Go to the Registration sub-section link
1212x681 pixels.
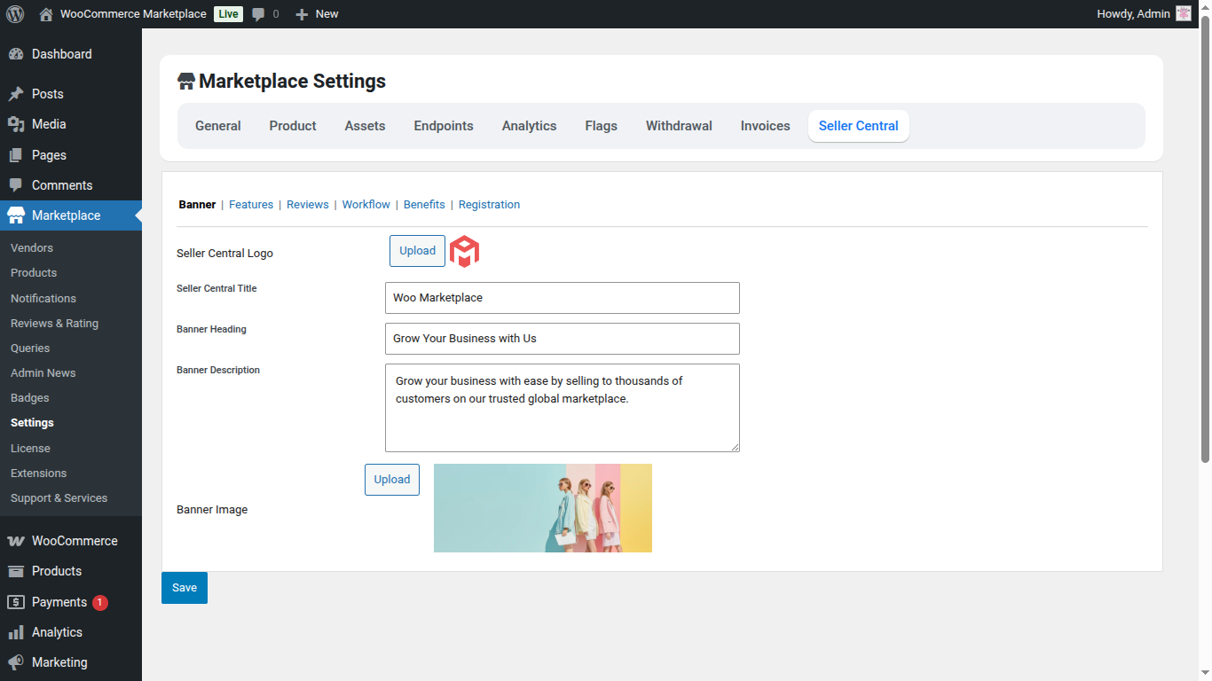pos(489,205)
